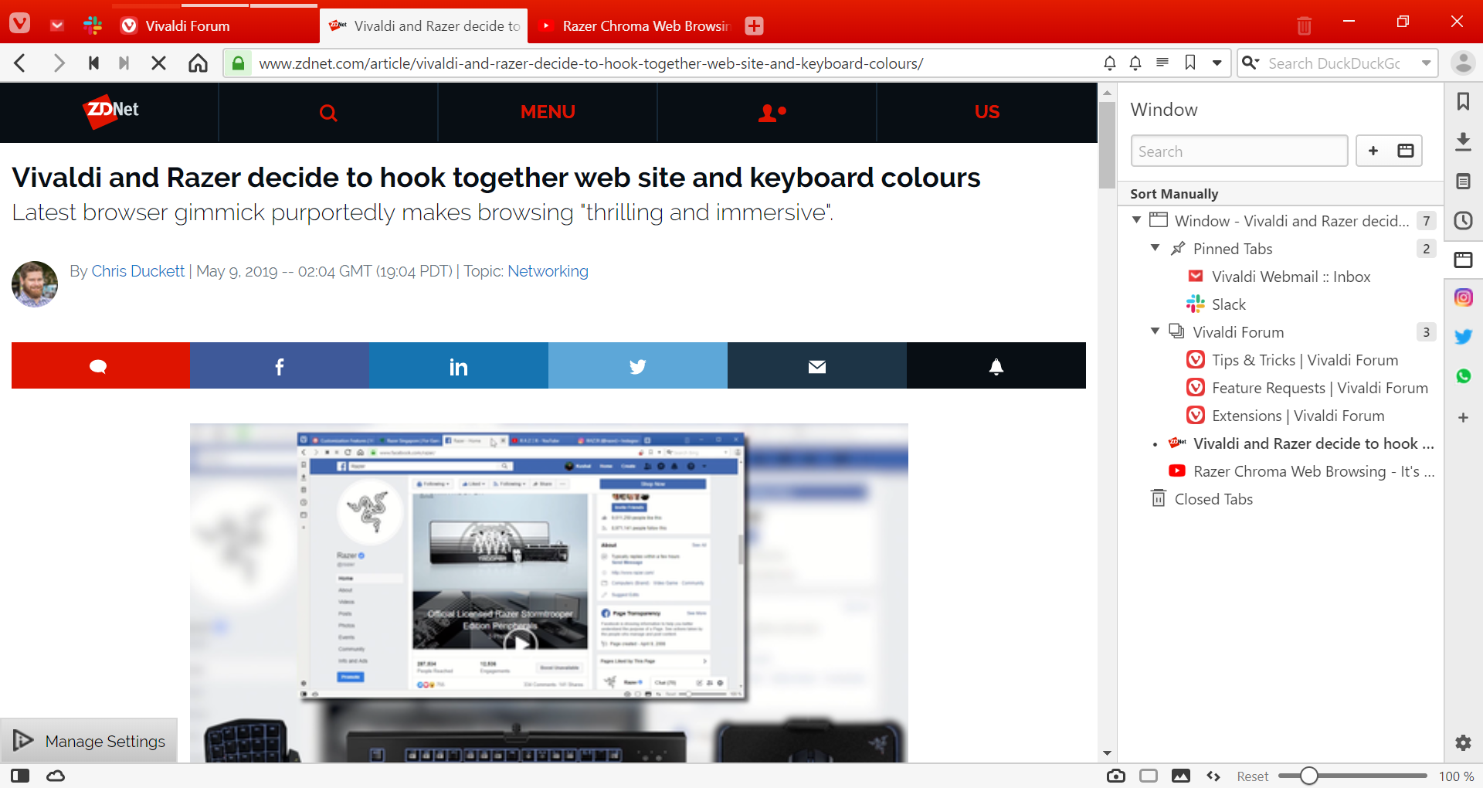Viewport: 1483px width, 788px height.
Task: Open the Instagram web panel
Action: coord(1463,297)
